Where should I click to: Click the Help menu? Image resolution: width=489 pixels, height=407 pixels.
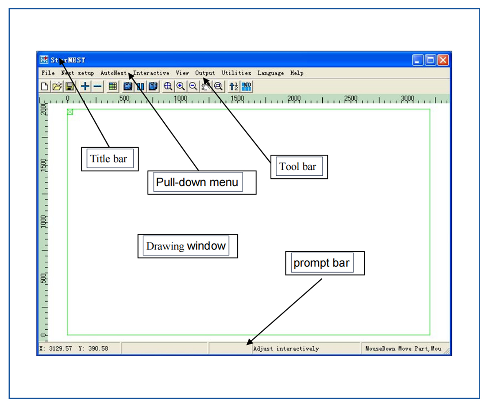[x=297, y=73]
